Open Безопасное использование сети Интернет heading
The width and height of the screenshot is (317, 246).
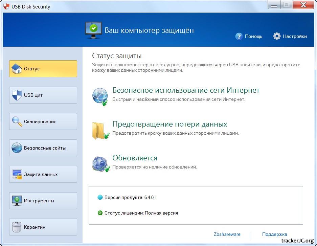click(186, 90)
